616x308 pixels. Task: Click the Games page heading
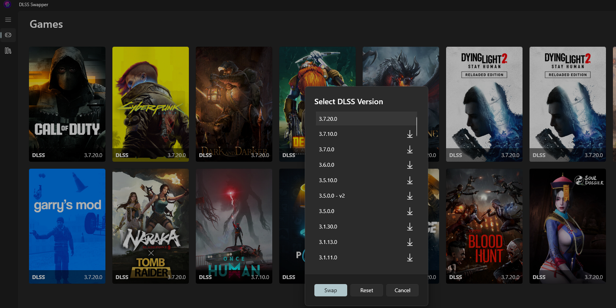point(46,24)
